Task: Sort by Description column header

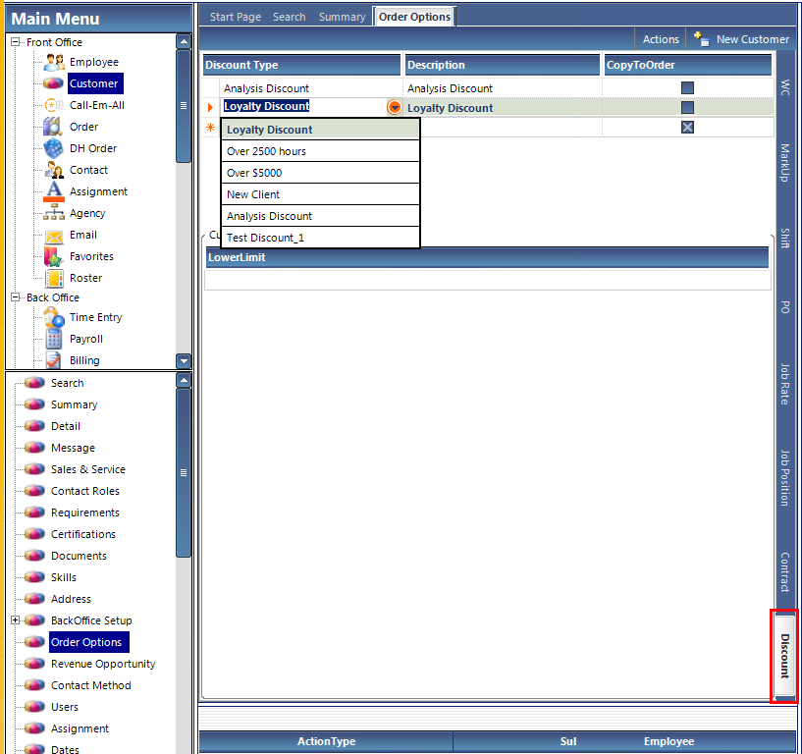Action: coord(503,65)
